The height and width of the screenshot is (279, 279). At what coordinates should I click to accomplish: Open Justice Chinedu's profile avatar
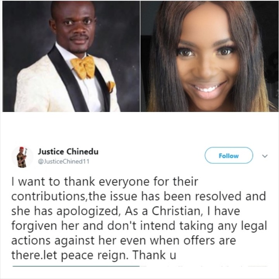(x=22, y=157)
